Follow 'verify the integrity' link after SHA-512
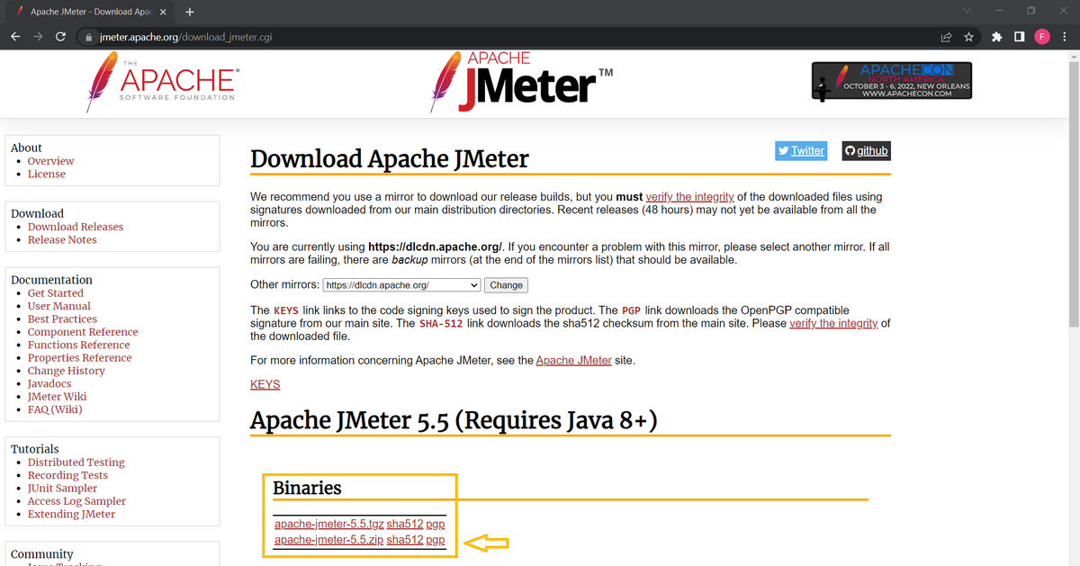1080x566 pixels. tap(833, 323)
